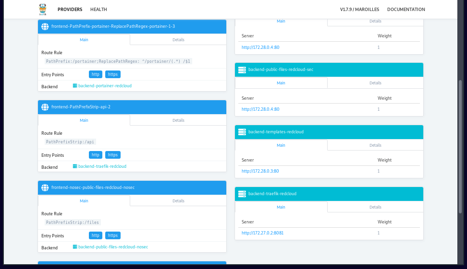Switch to Details tab of frontend-PathPrefixStrip-api-2
The image size is (467, 269).
(x=178, y=120)
